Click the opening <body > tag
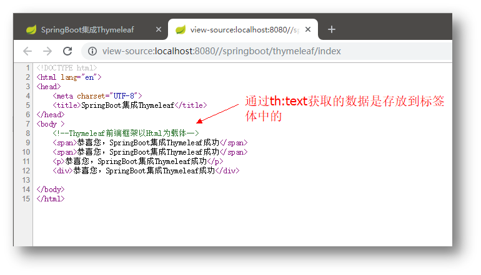 (x=51, y=124)
